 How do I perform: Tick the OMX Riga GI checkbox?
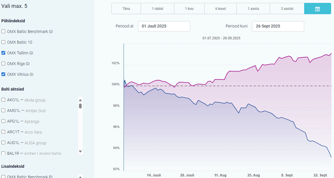pos(3,63)
